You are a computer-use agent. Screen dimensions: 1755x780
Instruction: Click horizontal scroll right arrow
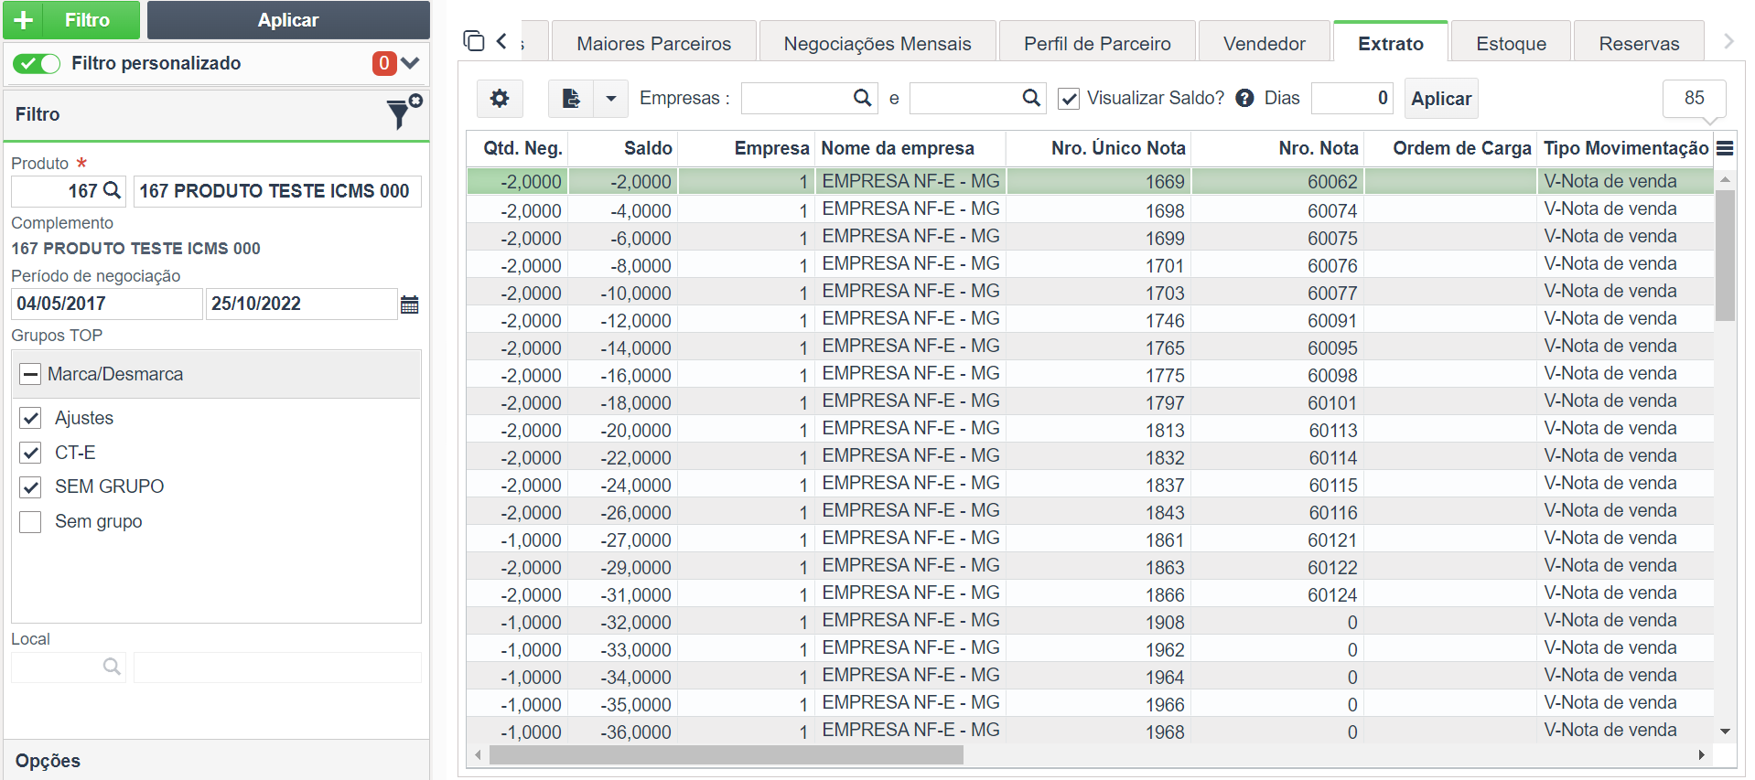click(1701, 754)
